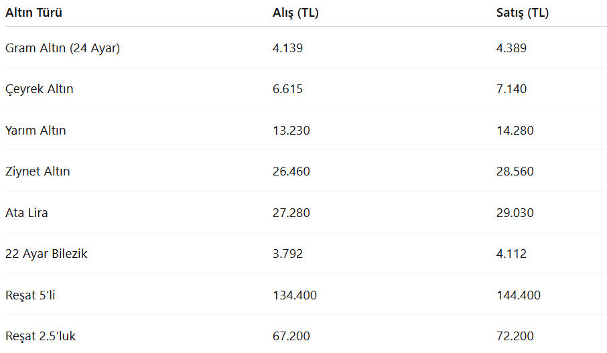Click the 26.460 Ziynet buying price

(291, 171)
